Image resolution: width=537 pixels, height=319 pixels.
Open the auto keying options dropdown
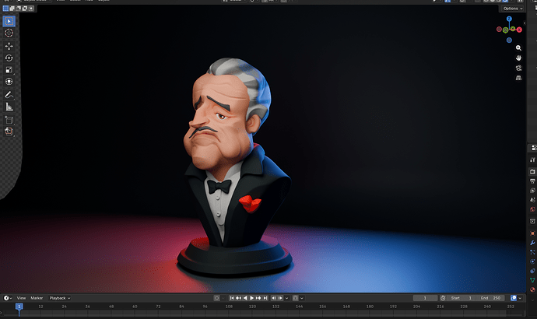click(x=223, y=298)
